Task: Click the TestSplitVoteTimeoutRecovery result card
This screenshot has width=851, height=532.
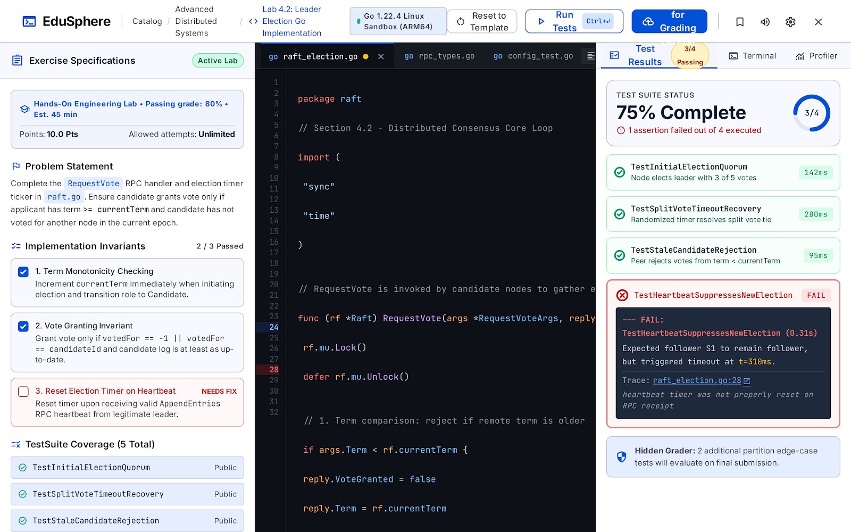Action: pyautogui.click(x=723, y=214)
